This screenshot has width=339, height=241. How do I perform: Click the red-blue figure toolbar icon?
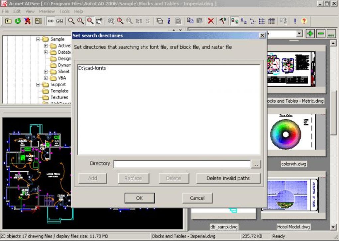click(27, 21)
